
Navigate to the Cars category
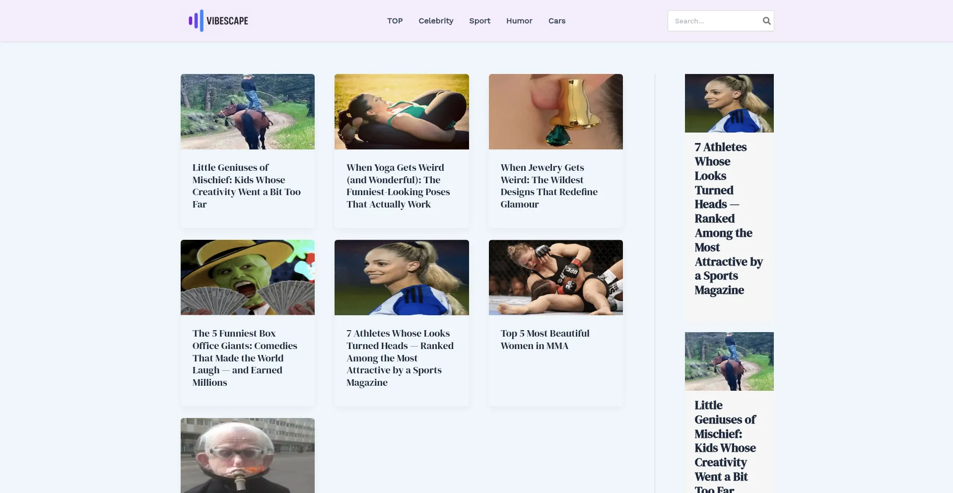(x=557, y=21)
